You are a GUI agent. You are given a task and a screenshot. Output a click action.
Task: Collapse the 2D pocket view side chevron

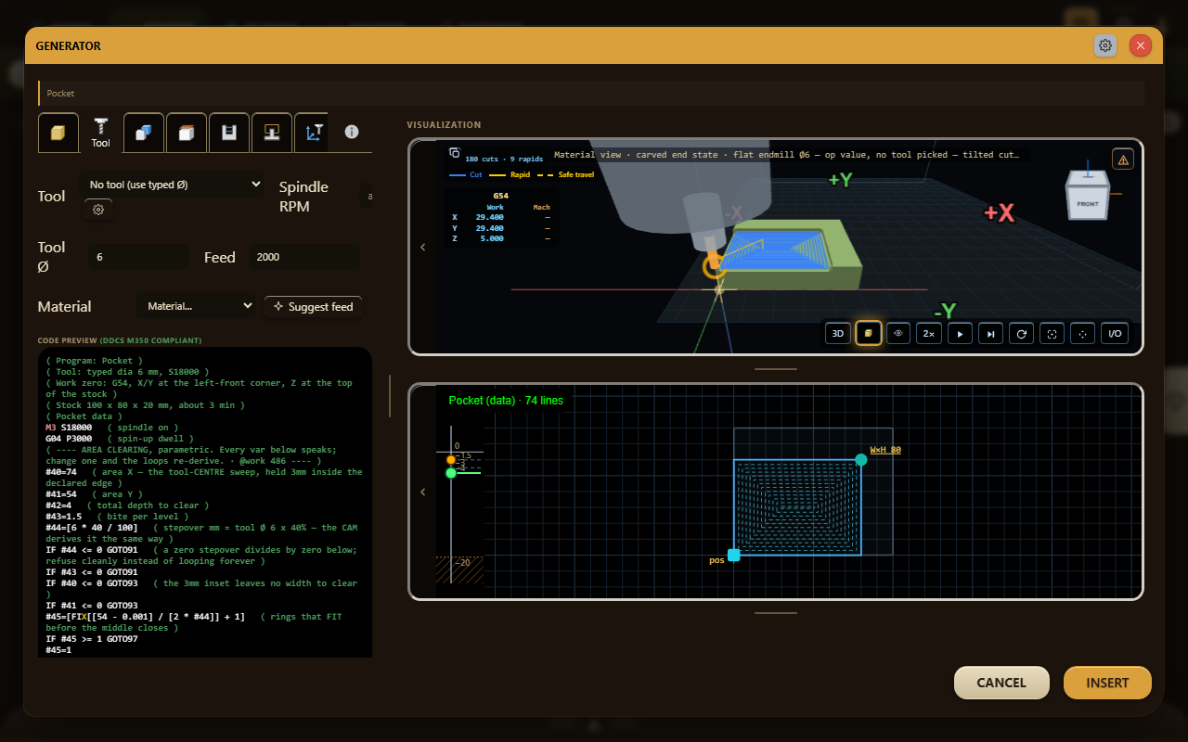[x=423, y=492]
